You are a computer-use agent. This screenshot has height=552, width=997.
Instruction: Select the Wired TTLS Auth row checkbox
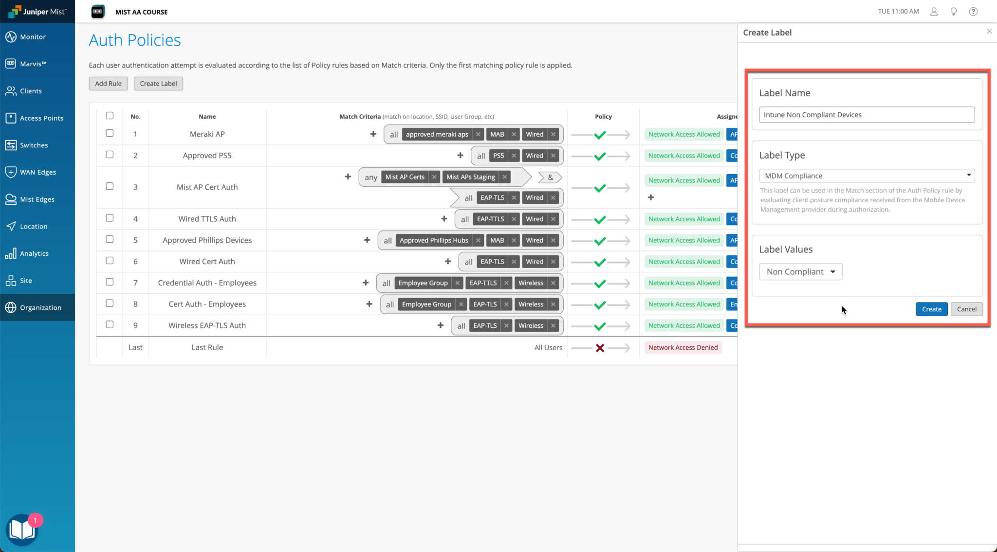pyautogui.click(x=110, y=218)
